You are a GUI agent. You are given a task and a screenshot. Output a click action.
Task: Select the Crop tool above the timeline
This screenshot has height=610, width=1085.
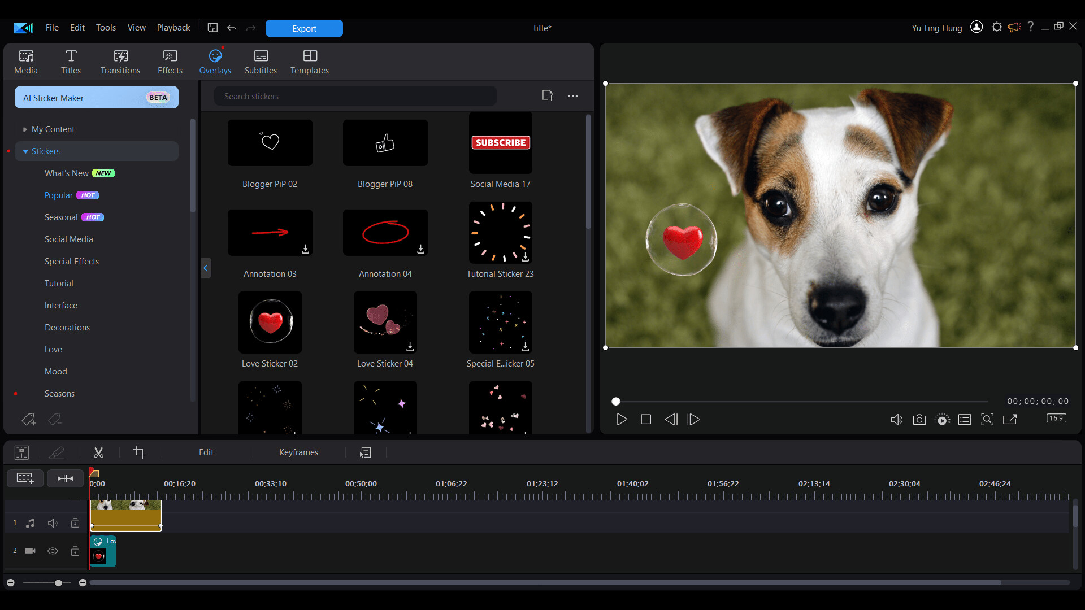[x=139, y=452]
